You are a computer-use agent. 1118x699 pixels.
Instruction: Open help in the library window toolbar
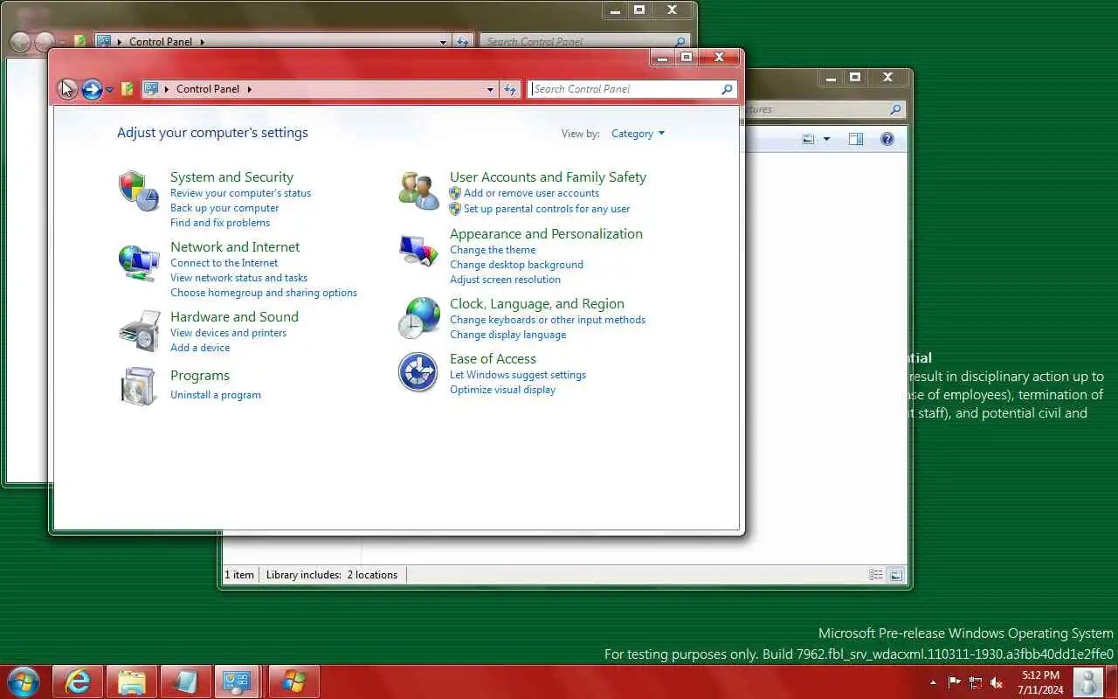[x=887, y=139]
